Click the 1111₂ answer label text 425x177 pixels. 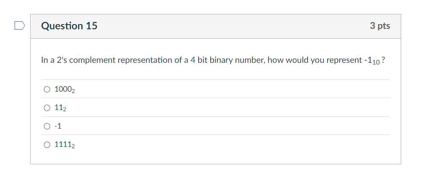pos(65,145)
